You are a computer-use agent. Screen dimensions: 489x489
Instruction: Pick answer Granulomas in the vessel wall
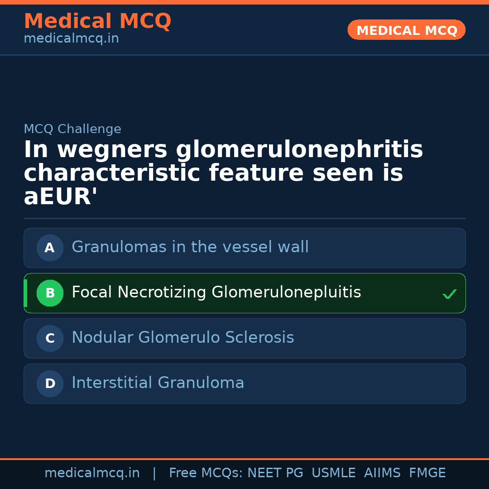[x=190, y=247]
